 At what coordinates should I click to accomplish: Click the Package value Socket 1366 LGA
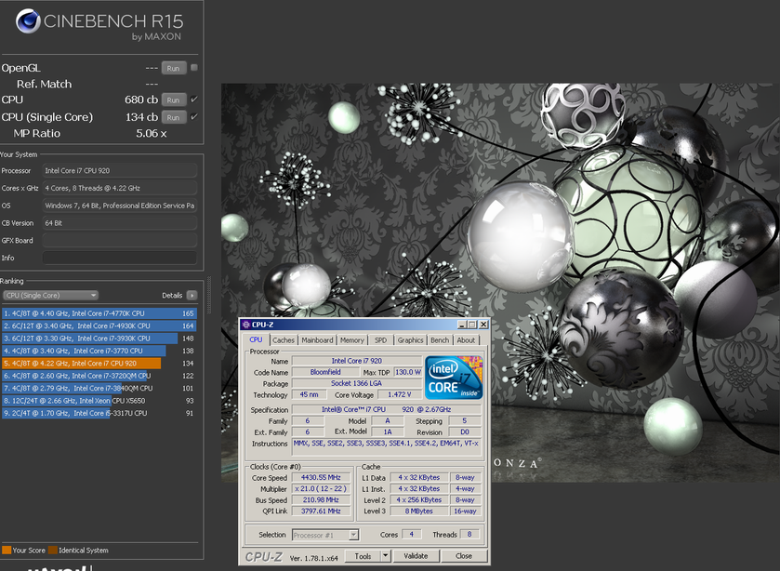[357, 383]
